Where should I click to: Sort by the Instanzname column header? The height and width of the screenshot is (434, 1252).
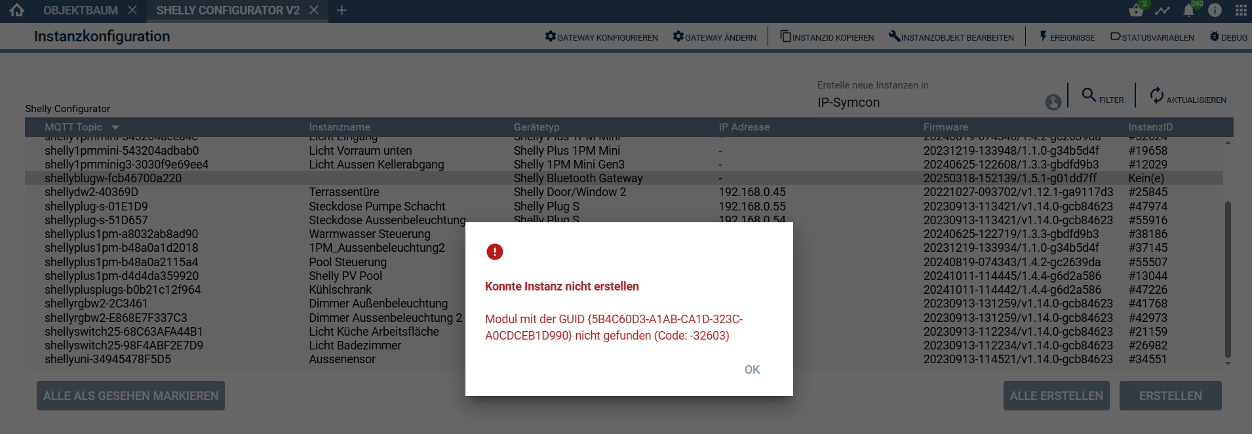click(340, 127)
